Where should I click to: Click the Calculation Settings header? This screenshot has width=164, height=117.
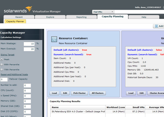(x=11, y=37)
